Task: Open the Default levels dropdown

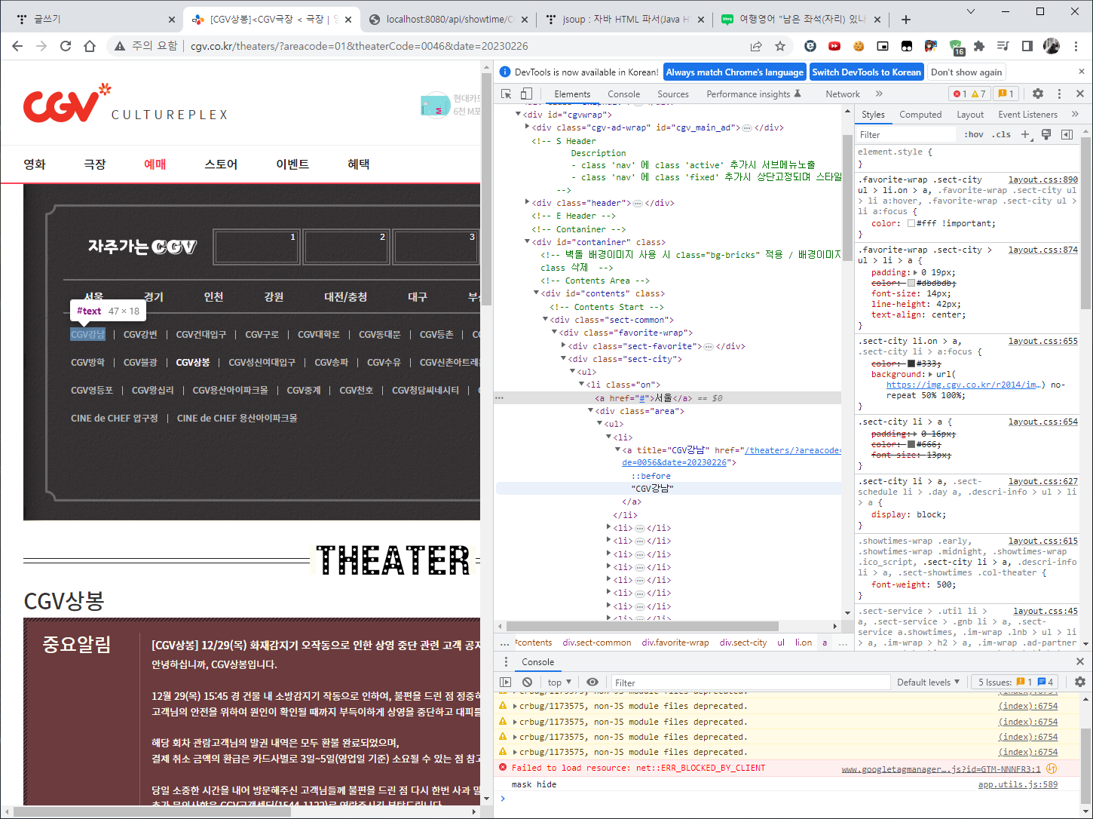Action: (929, 682)
